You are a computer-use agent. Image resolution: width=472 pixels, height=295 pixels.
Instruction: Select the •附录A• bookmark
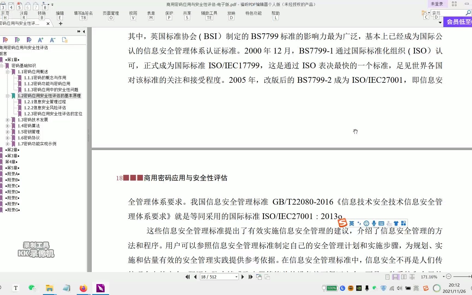tap(12, 174)
